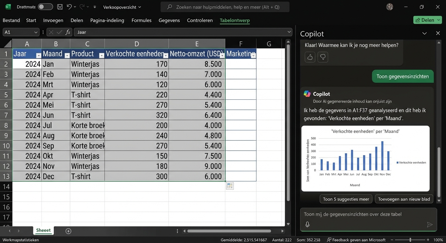Open the Formules ribbon tab
446x243 pixels.
pyautogui.click(x=141, y=20)
